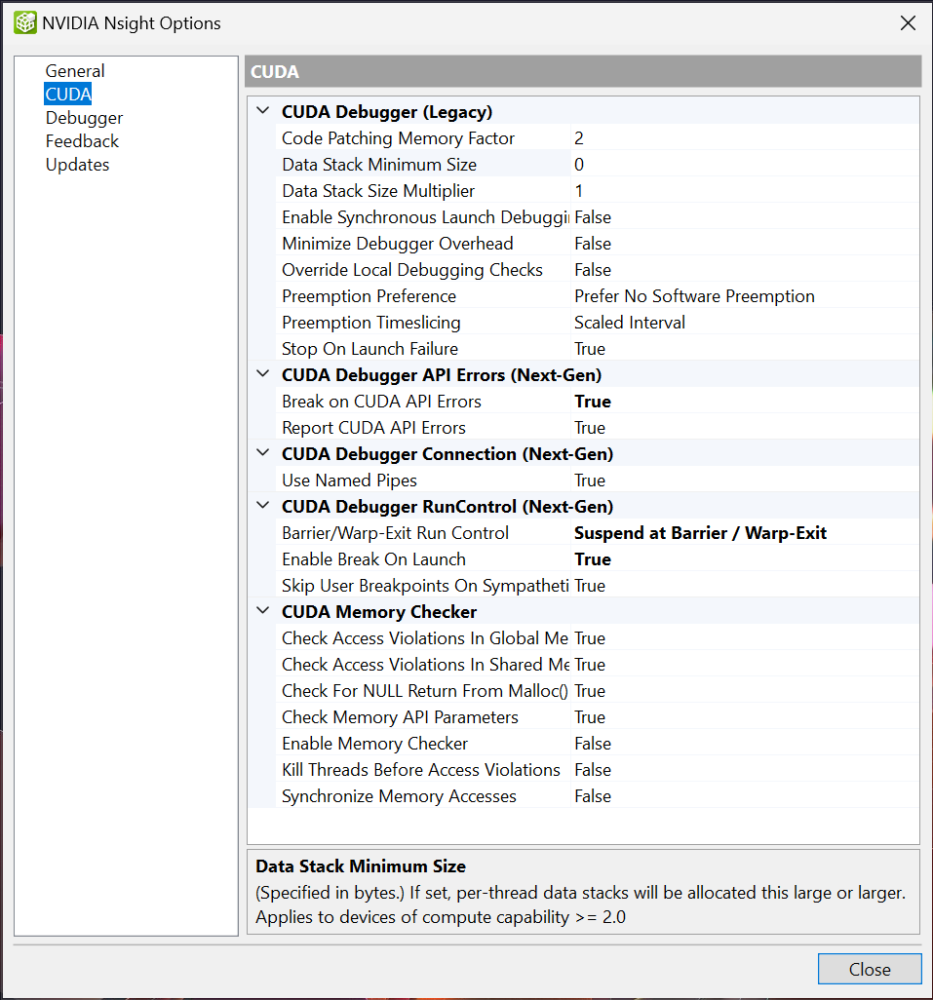This screenshot has width=933, height=1000.
Task: Edit Data Stack Size Multiplier value 1
Action: (744, 191)
